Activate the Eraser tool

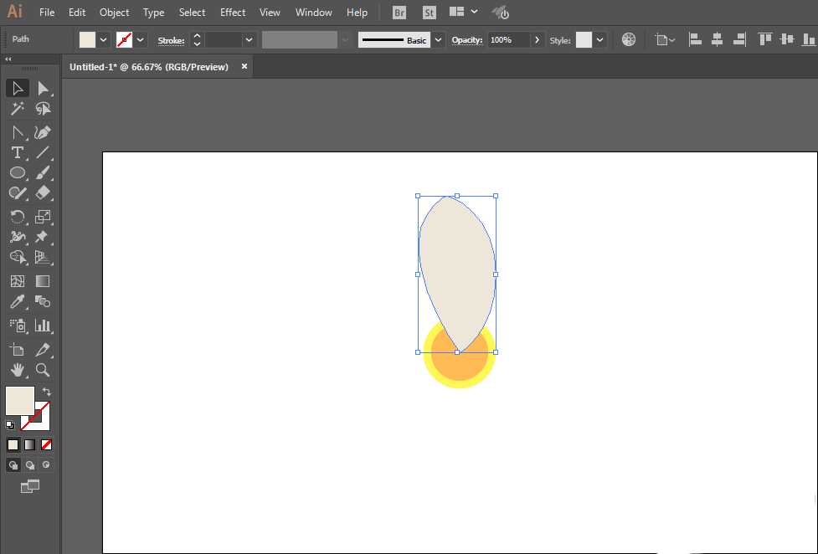(43, 193)
